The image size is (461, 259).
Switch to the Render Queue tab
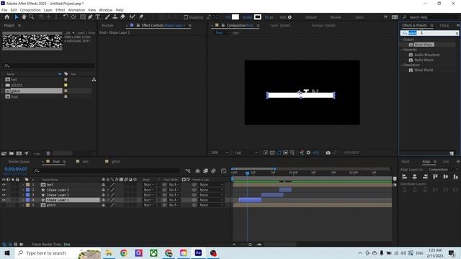coord(19,161)
